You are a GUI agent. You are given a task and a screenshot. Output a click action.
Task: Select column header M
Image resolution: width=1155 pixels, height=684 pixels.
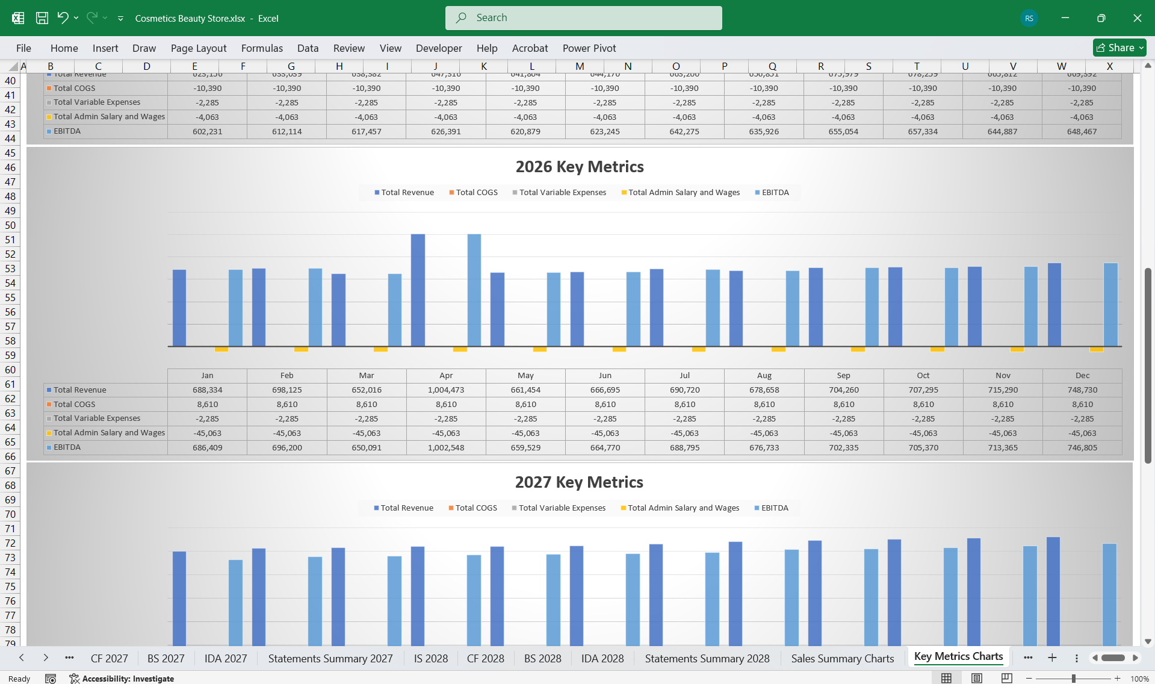tap(580, 66)
